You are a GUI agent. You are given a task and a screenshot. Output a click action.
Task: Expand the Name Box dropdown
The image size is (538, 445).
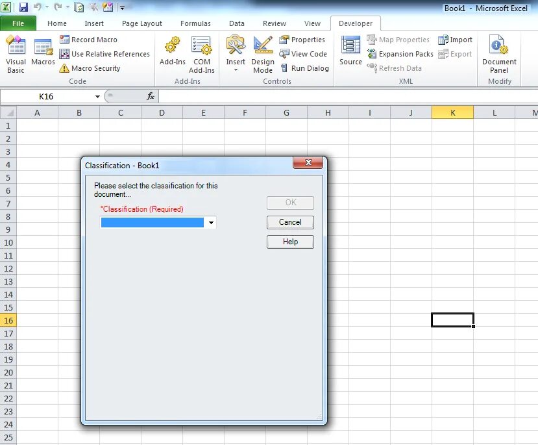[97, 97]
